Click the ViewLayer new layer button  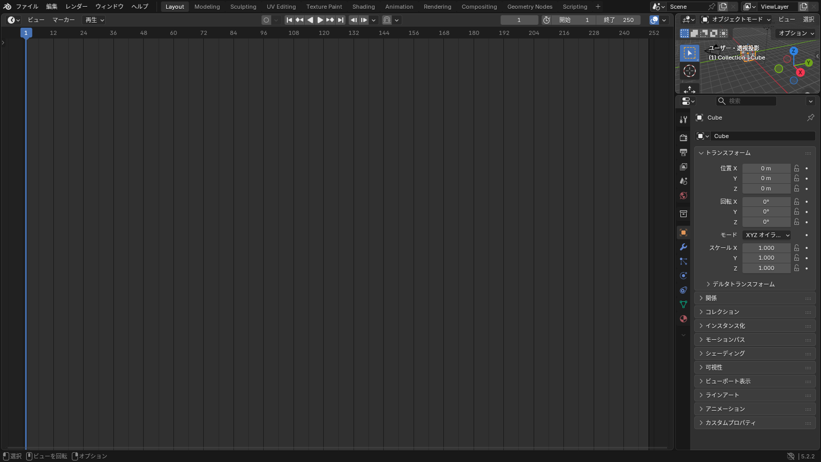point(804,7)
